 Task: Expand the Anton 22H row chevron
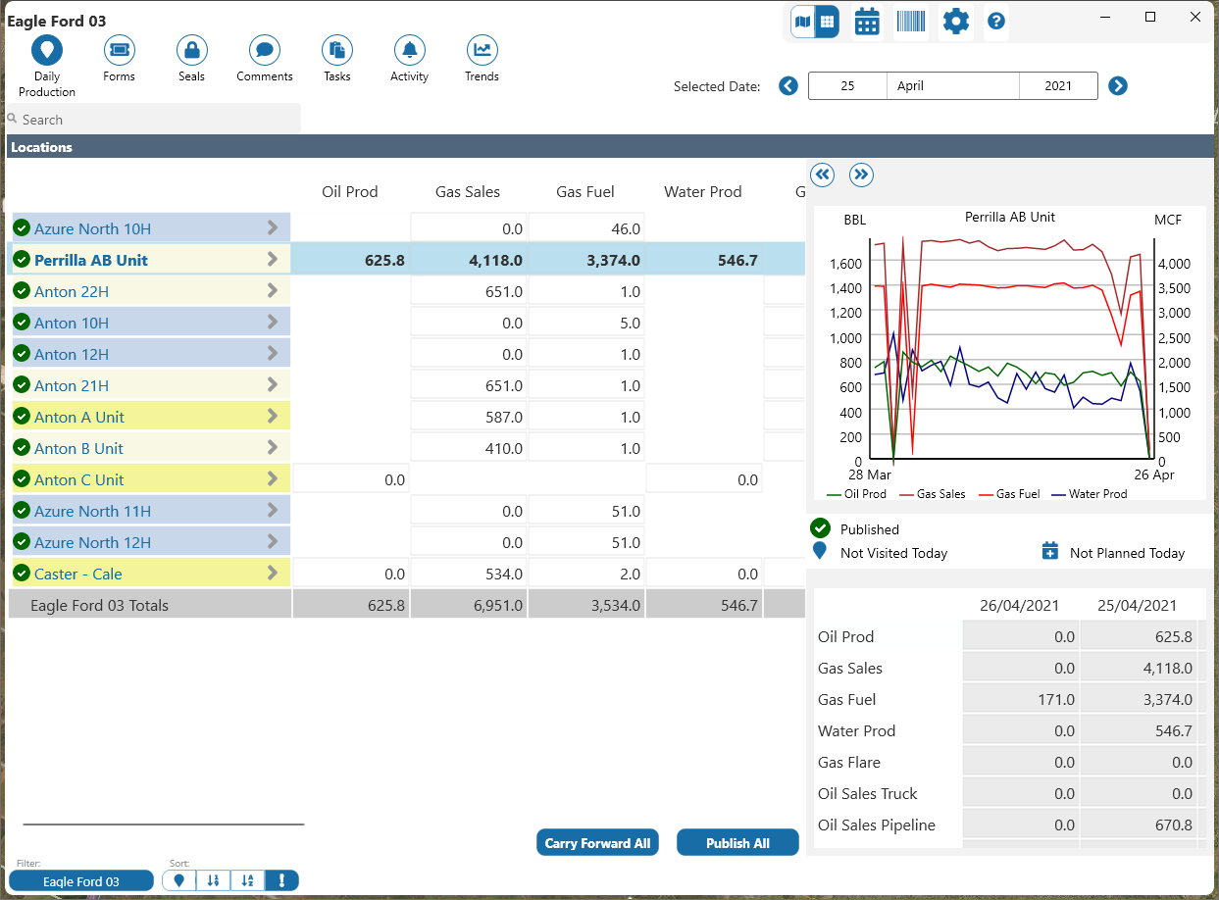tap(273, 291)
